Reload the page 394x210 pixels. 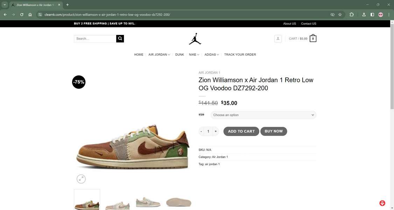coord(22,15)
